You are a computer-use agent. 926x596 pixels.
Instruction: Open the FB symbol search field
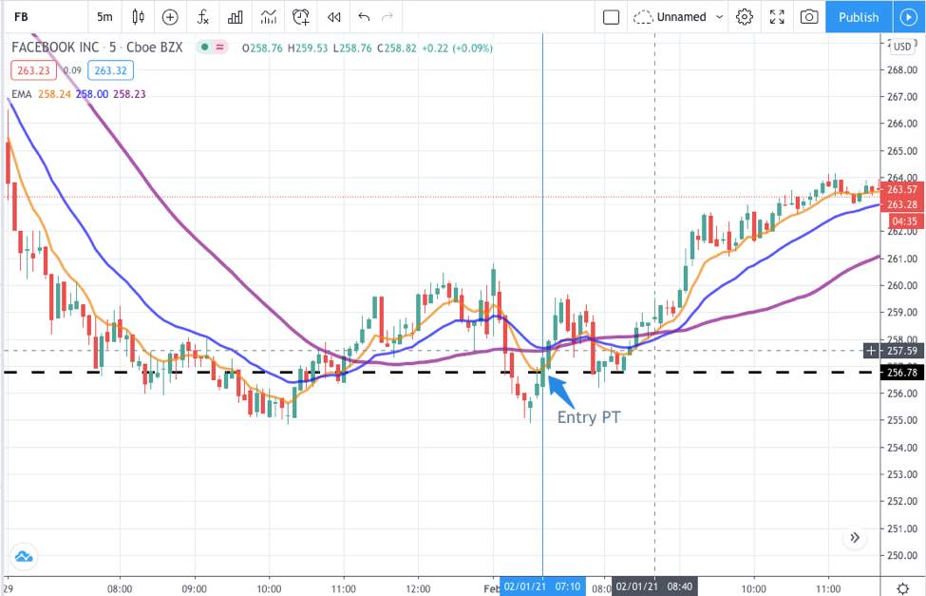point(21,17)
